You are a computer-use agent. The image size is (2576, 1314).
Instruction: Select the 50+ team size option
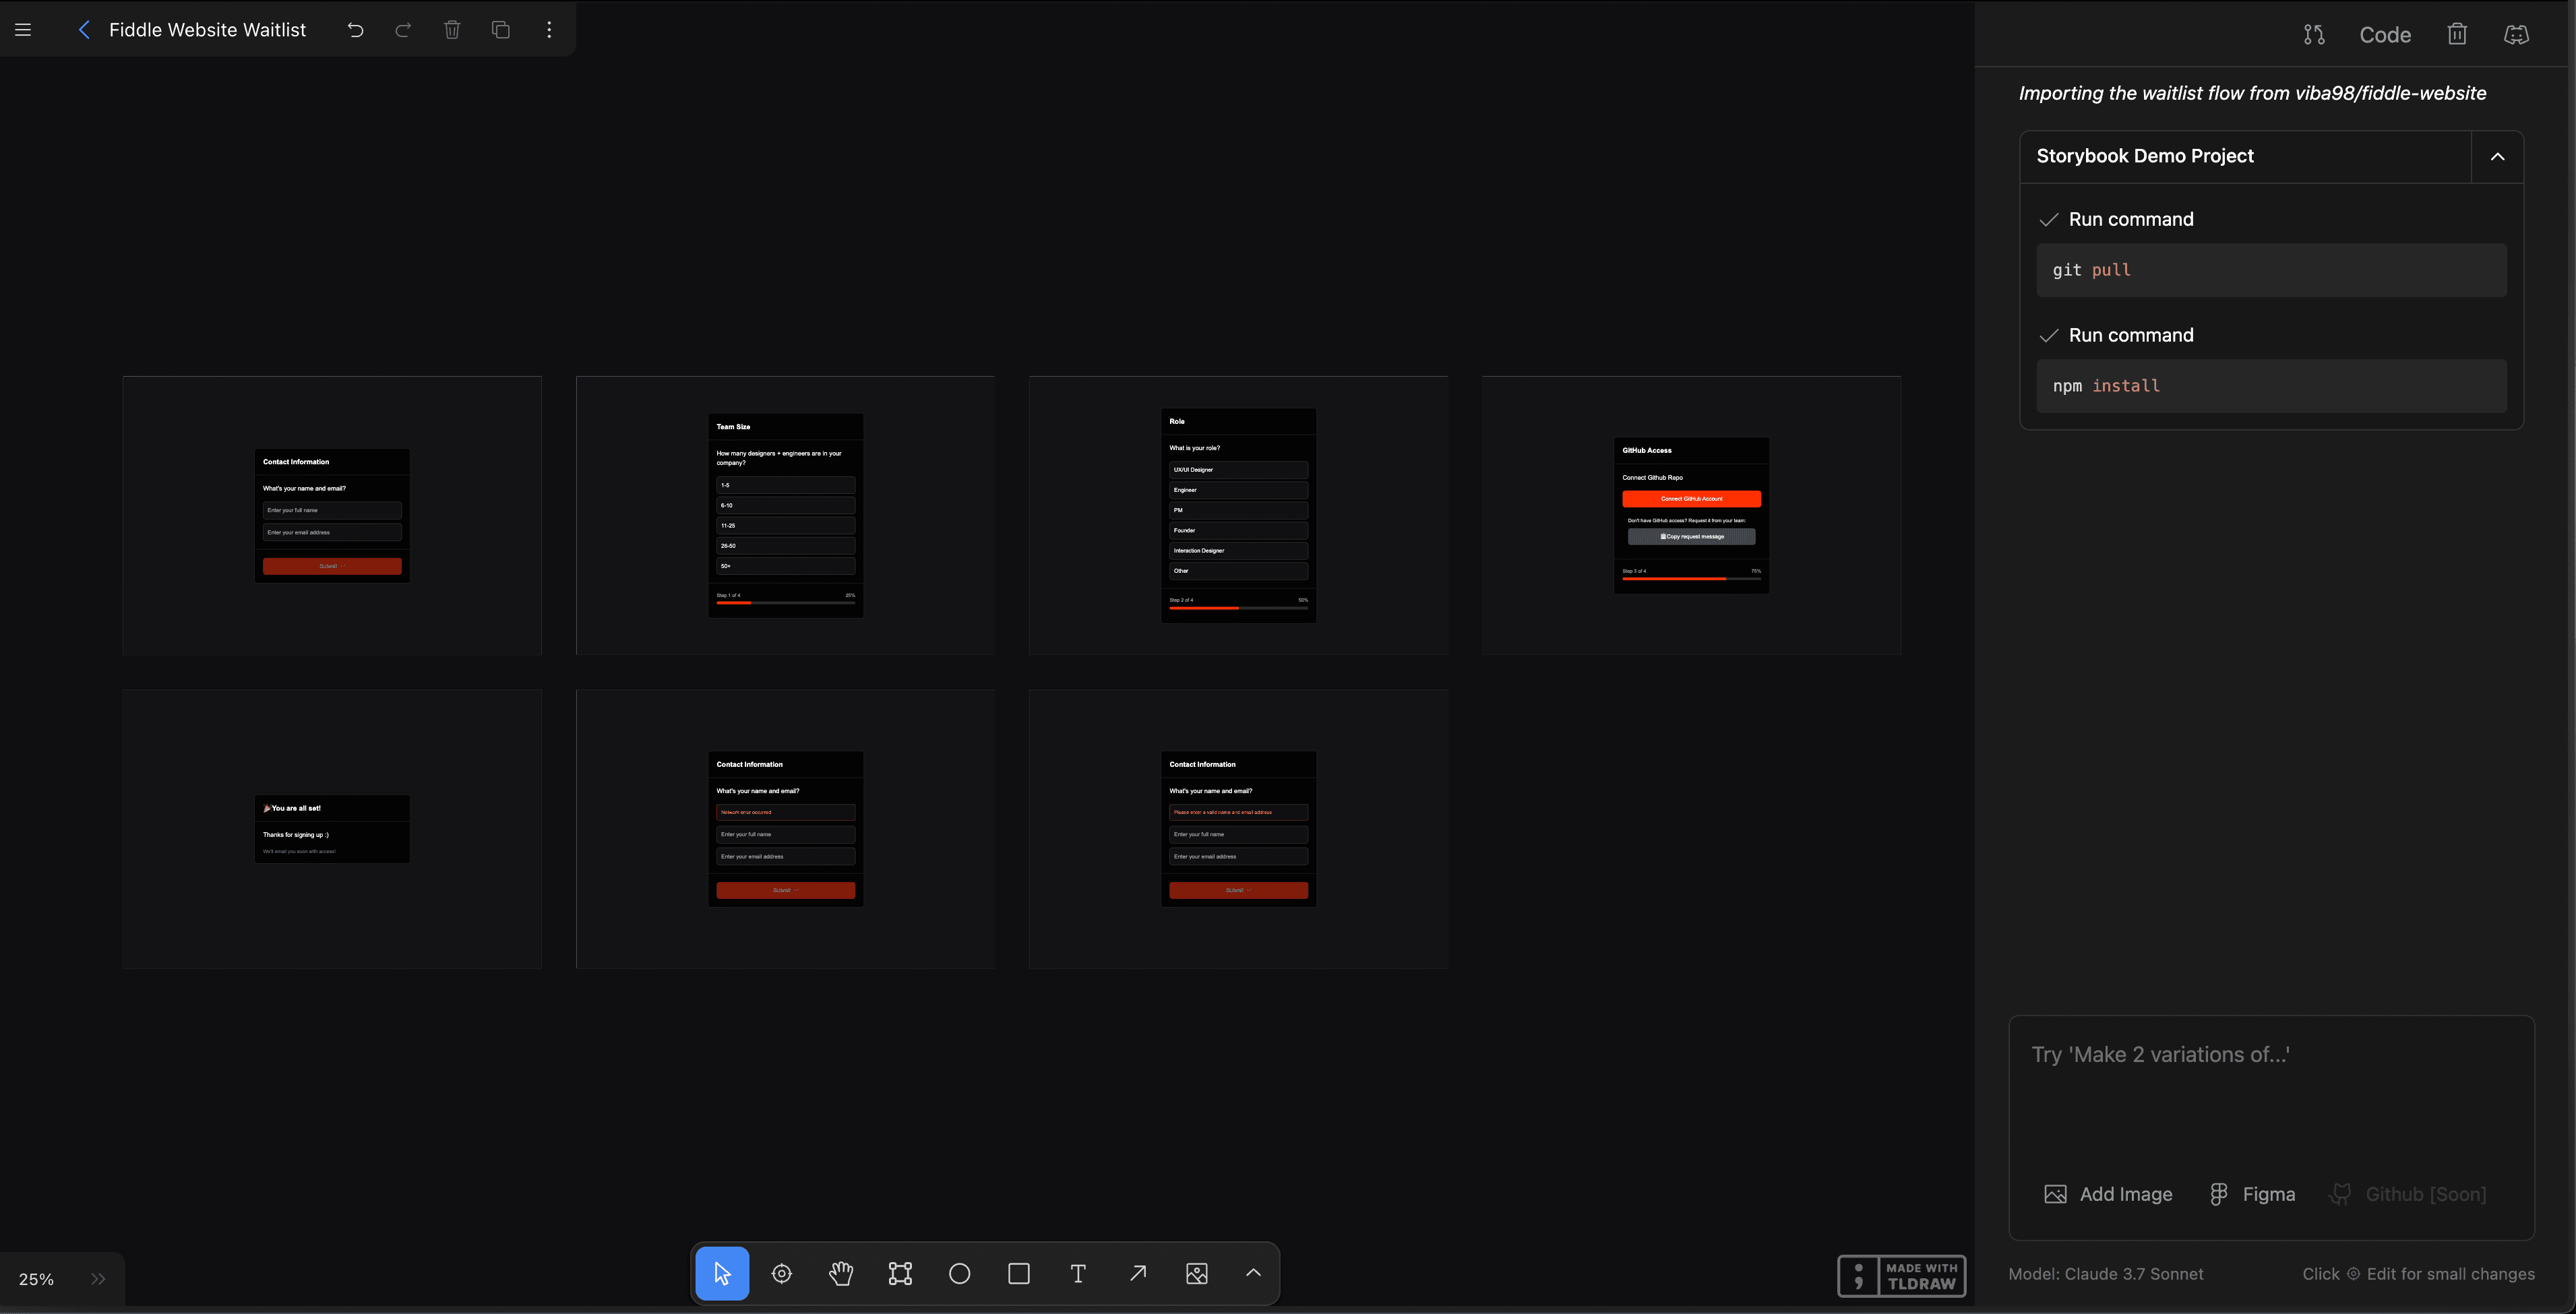click(x=785, y=566)
